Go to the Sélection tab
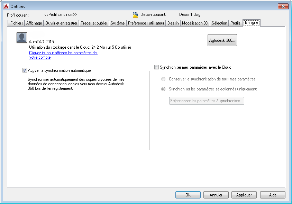This screenshot has width=292, height=204. [219, 23]
